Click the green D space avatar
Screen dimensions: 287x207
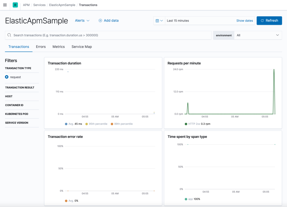[15, 5]
